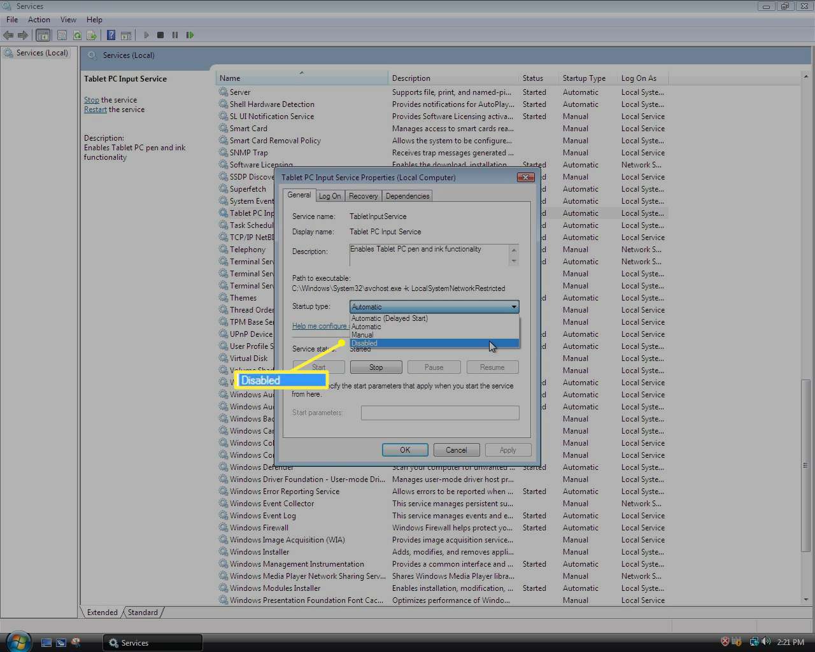
Task: Select Services (Local) in the console tree
Action: 42,53
